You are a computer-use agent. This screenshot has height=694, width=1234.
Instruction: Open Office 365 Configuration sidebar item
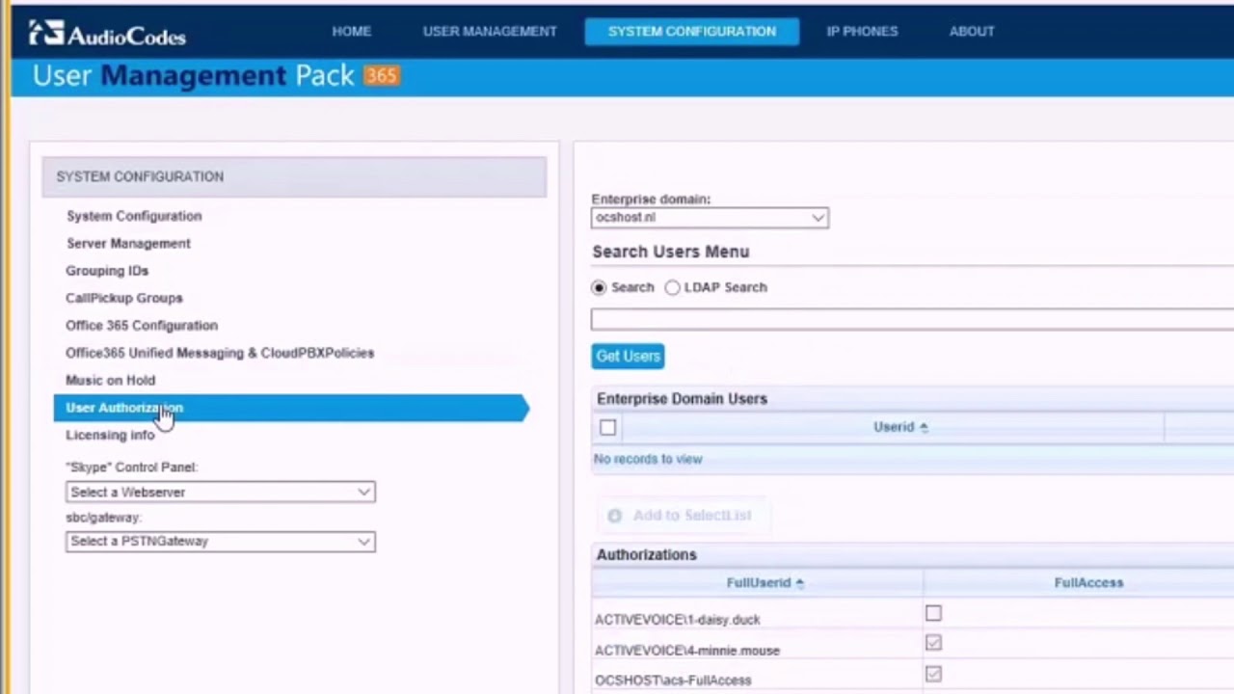(142, 325)
